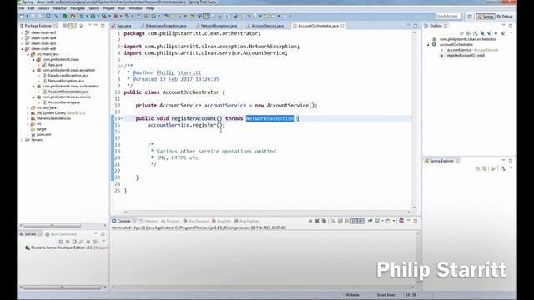Viewport: 534px width, 300px height.
Task: Click Remove All Terminated Launches icon
Action: coord(325,221)
